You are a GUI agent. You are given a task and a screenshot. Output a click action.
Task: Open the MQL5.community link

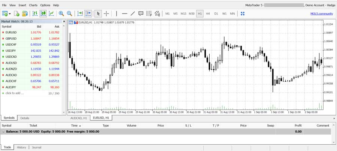[321, 13]
